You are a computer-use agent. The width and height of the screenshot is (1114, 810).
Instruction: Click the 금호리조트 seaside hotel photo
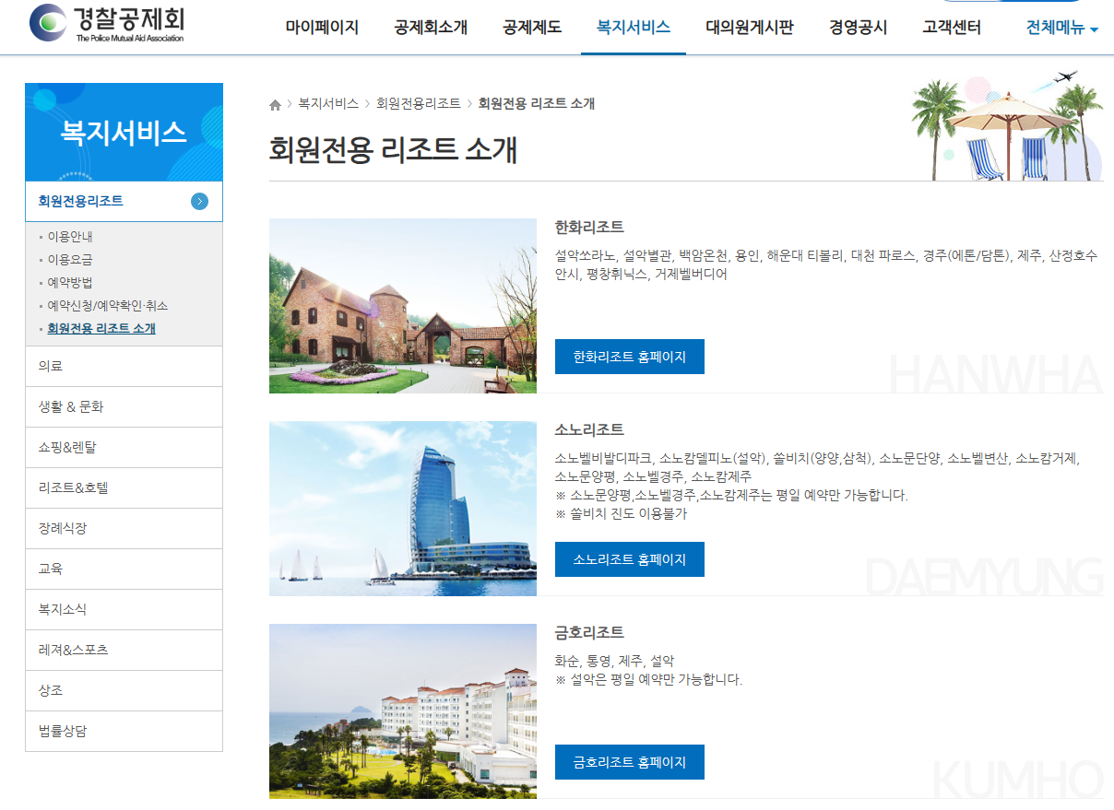click(x=403, y=711)
